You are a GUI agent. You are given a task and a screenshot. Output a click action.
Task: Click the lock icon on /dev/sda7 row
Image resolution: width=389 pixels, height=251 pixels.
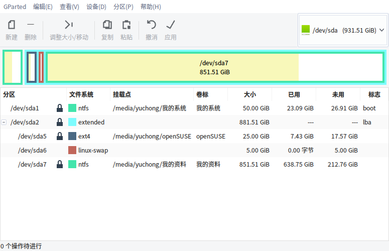pos(60,165)
